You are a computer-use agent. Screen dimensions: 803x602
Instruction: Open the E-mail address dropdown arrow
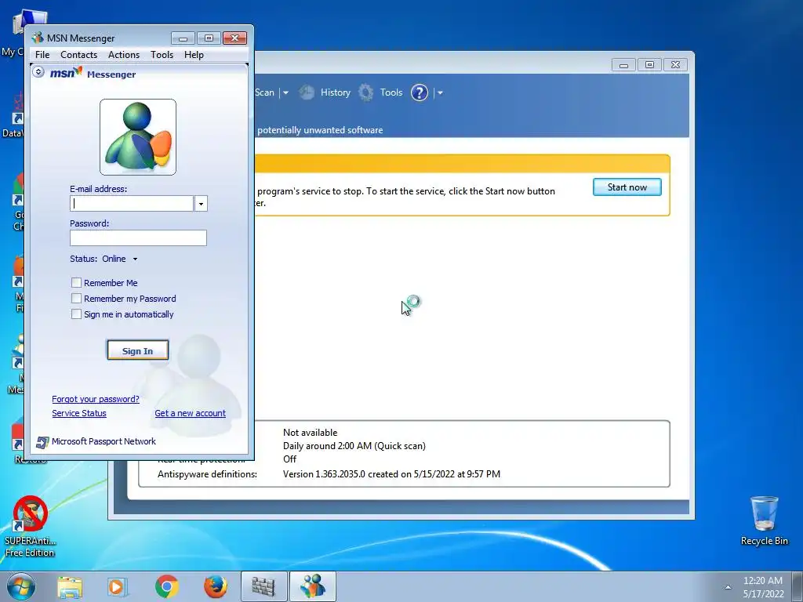(201, 204)
